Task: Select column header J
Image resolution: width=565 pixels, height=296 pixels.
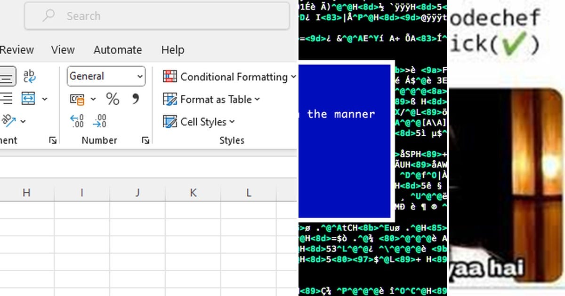Action: point(137,192)
